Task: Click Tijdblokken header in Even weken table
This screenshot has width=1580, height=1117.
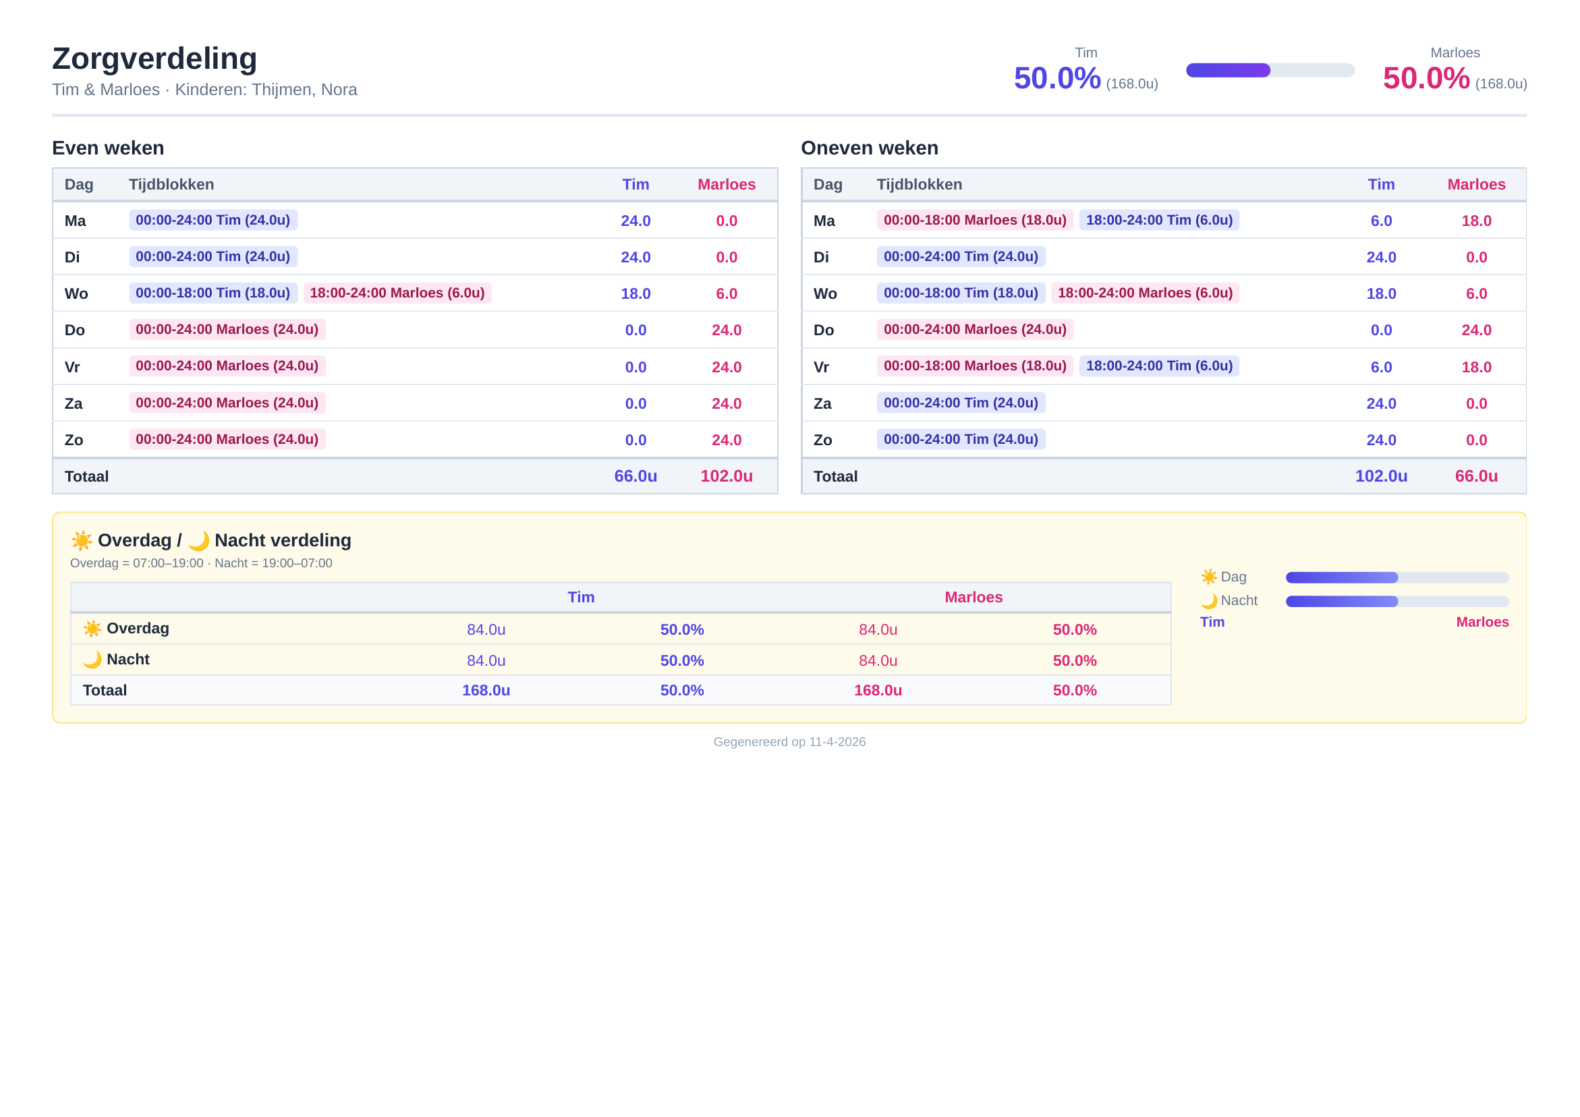Action: (x=171, y=184)
